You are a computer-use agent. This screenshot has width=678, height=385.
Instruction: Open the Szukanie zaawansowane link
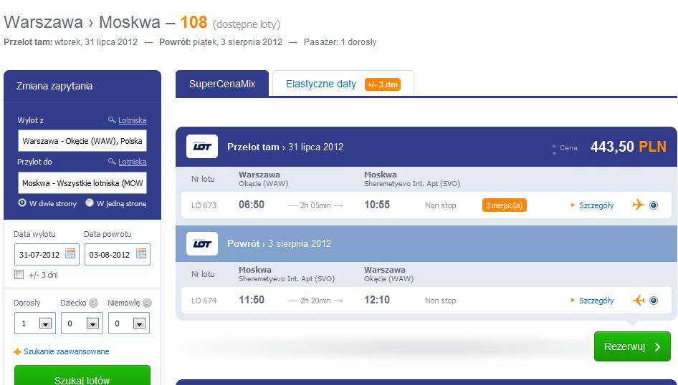pos(66,351)
